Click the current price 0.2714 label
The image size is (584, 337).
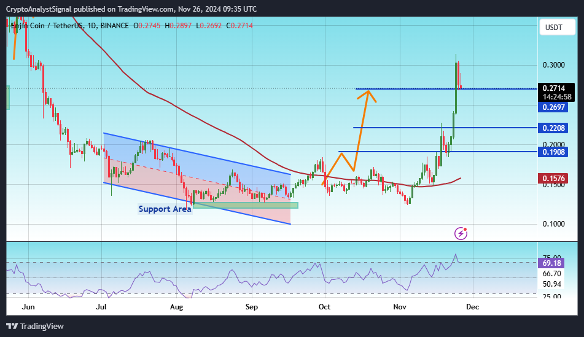pos(554,88)
